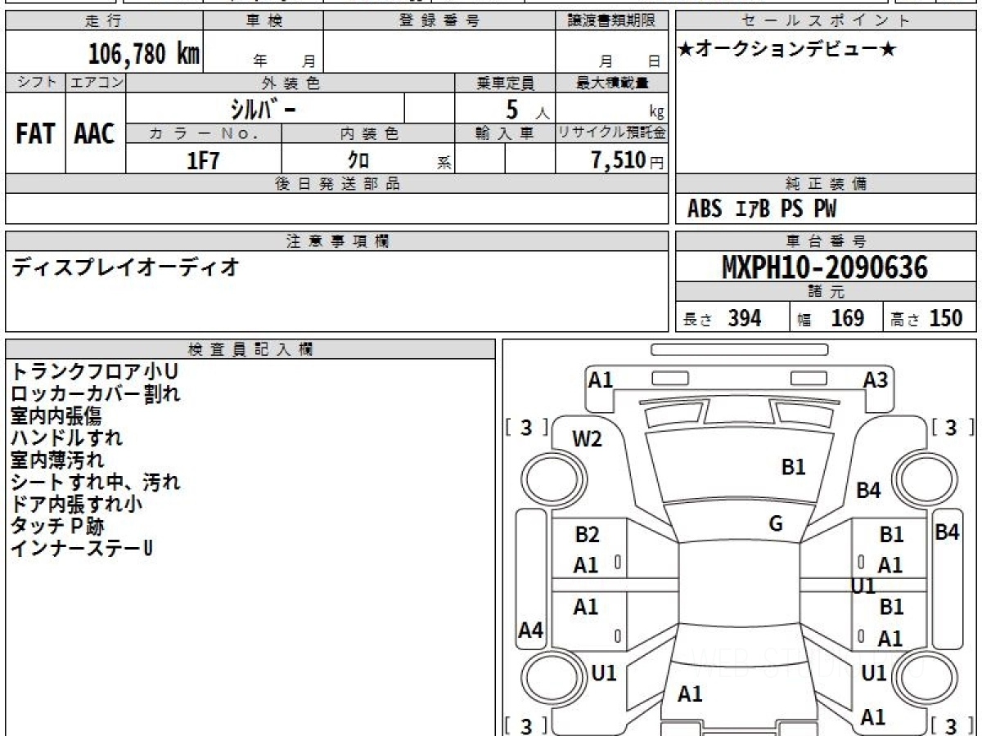Click the AAC air conditioner value
The width and height of the screenshot is (982, 736).
coord(95,134)
